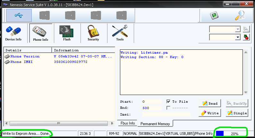Open the Flash section

67,33
